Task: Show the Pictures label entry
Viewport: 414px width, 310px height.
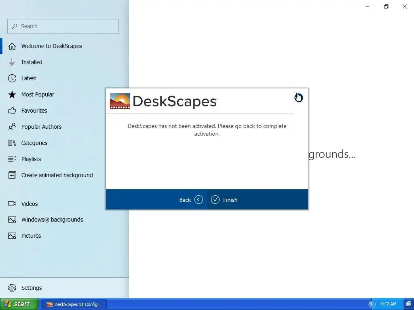Action: click(31, 236)
